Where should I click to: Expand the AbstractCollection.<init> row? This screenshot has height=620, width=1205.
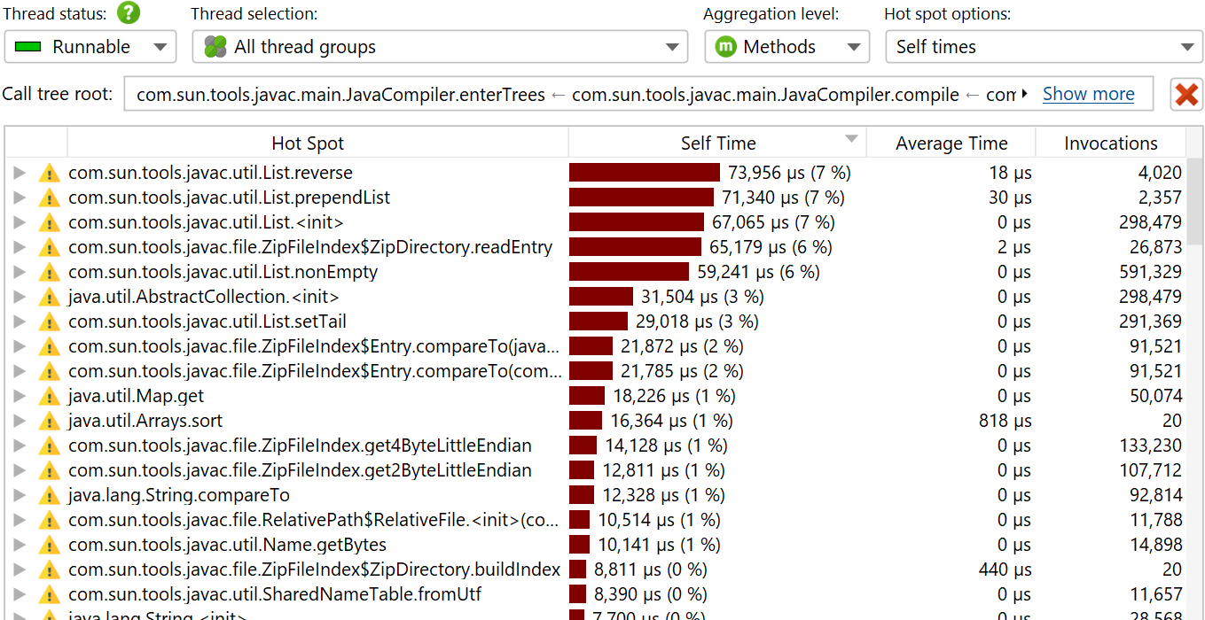pos(20,297)
